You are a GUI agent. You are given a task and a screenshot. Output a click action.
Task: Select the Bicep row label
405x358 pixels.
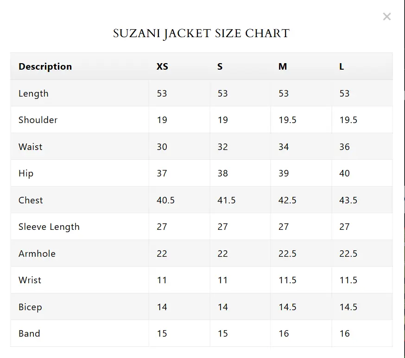[x=30, y=307]
